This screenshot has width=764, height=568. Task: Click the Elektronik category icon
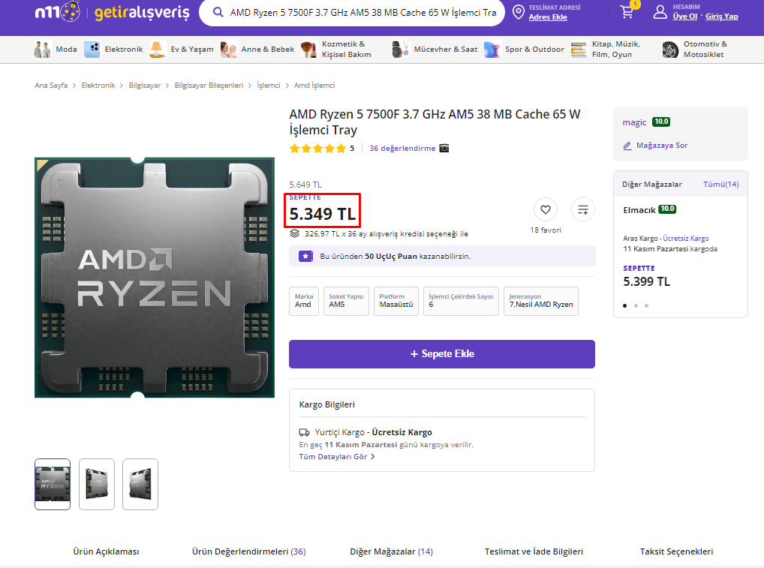click(92, 50)
